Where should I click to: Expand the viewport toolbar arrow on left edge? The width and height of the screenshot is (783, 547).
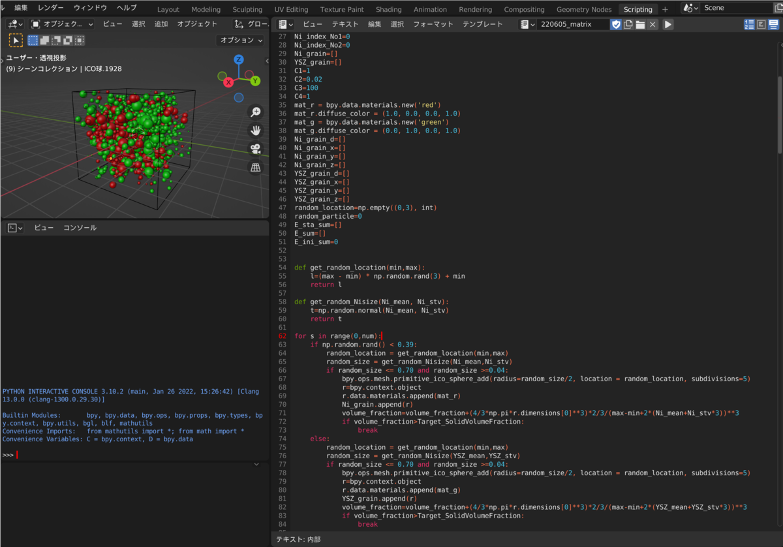(3, 61)
